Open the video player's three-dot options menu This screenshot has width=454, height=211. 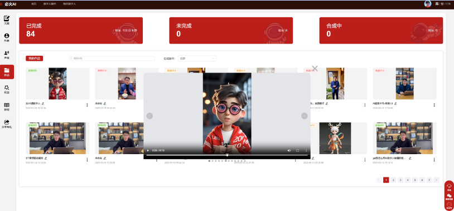(x=306, y=150)
